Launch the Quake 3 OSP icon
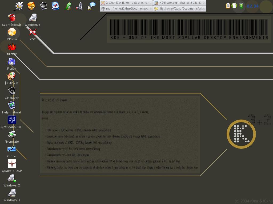Image resolution: width=273 pixels, height=204 pixels. 12,164
